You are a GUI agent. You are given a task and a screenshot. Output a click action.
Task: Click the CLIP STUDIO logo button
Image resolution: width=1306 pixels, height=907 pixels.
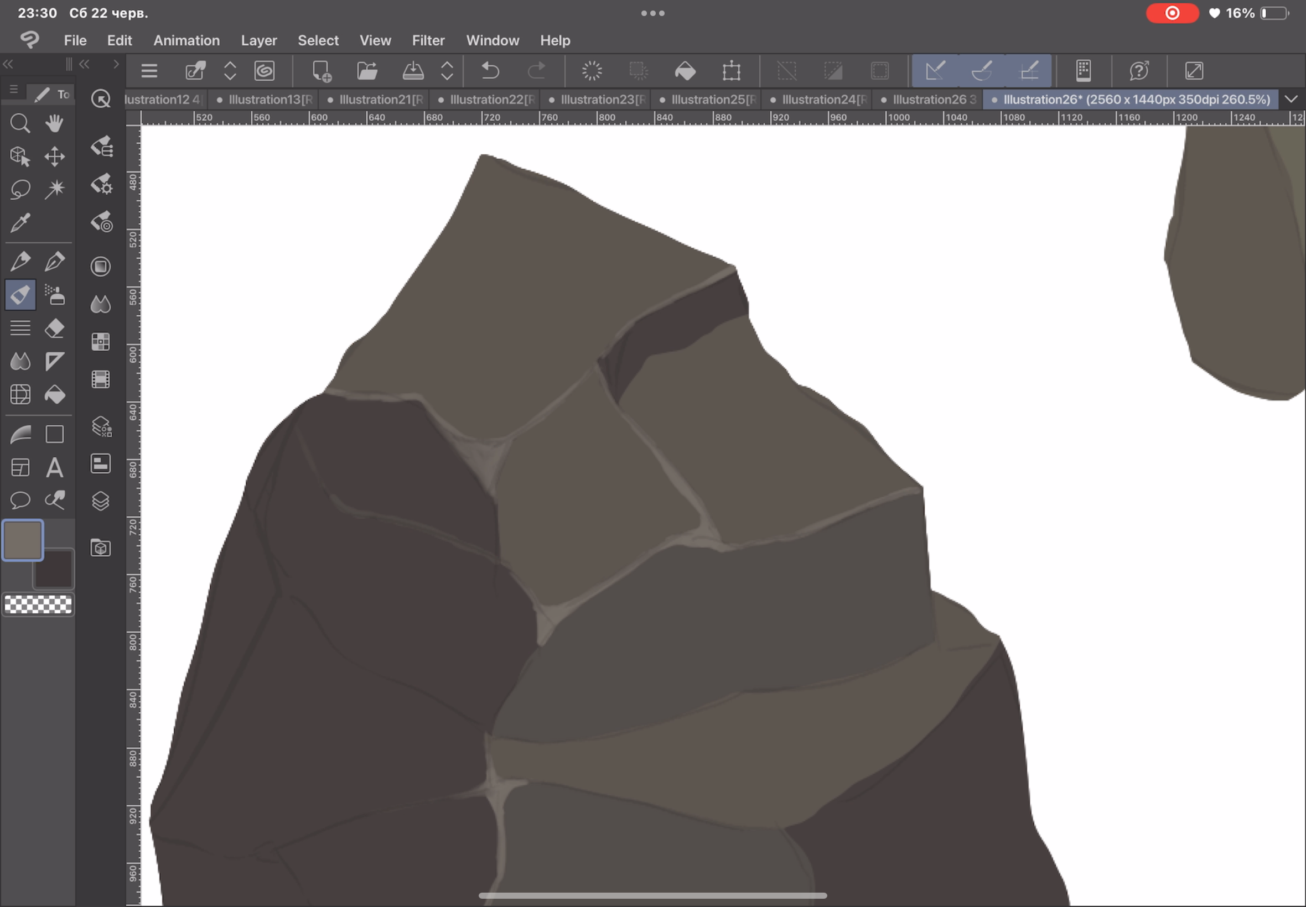tap(29, 40)
